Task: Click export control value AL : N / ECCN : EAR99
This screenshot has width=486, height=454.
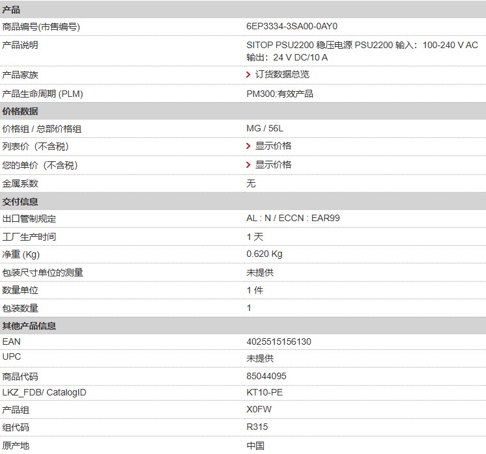Action: pyautogui.click(x=293, y=219)
